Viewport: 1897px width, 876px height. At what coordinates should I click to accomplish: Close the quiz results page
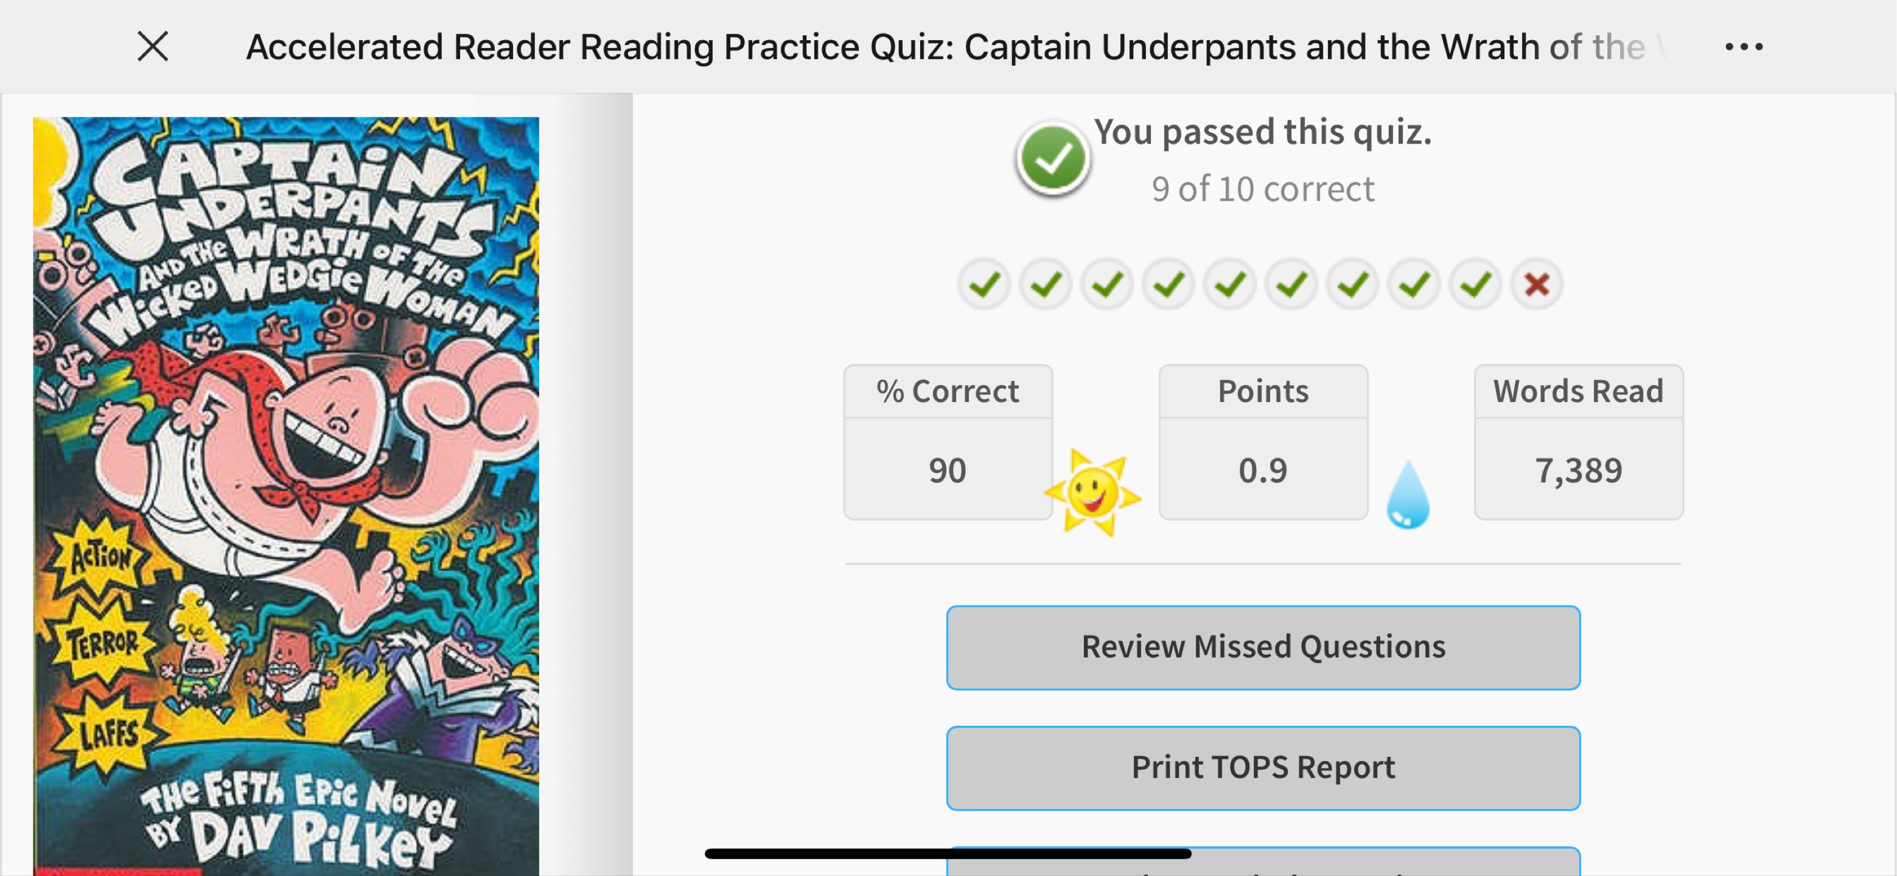153,46
